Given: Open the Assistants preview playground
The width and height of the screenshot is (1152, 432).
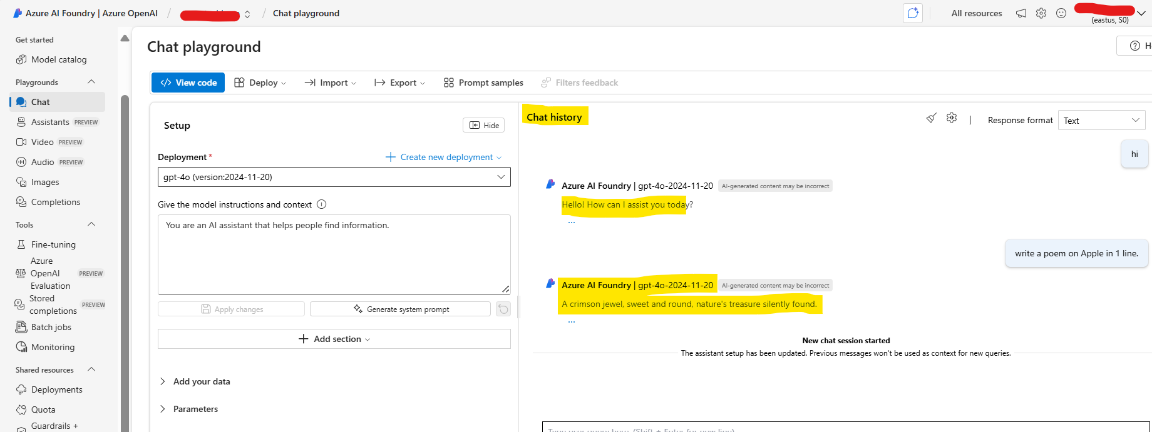Looking at the screenshot, I should (58, 122).
